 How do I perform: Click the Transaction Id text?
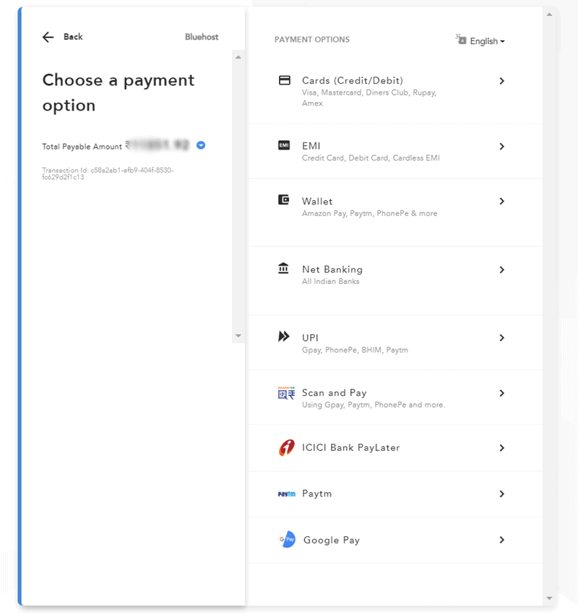point(108,173)
